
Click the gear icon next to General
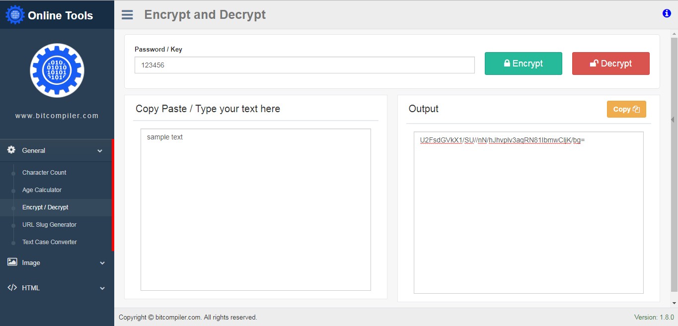point(11,150)
